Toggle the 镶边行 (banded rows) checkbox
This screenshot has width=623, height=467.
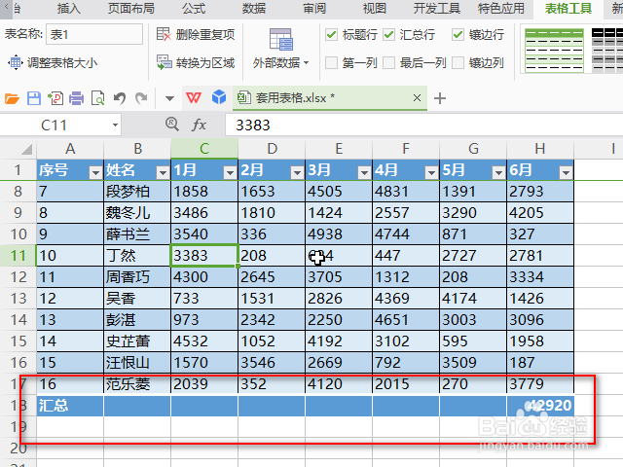coord(458,35)
